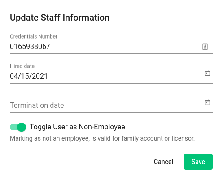Open the Hired date calendar picker icon
Image resolution: width=223 pixels, height=177 pixels.
(207, 73)
